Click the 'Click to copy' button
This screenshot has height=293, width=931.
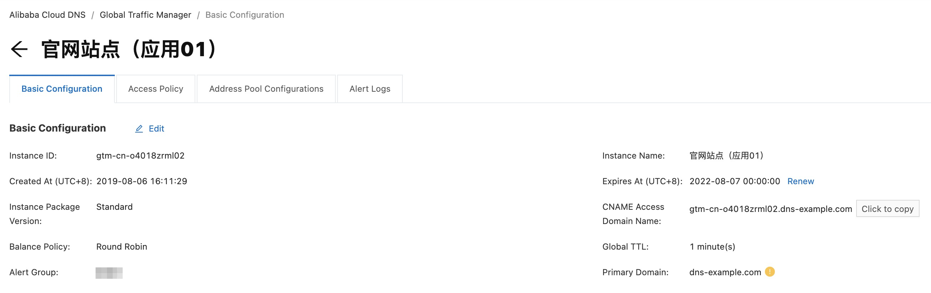click(x=887, y=209)
